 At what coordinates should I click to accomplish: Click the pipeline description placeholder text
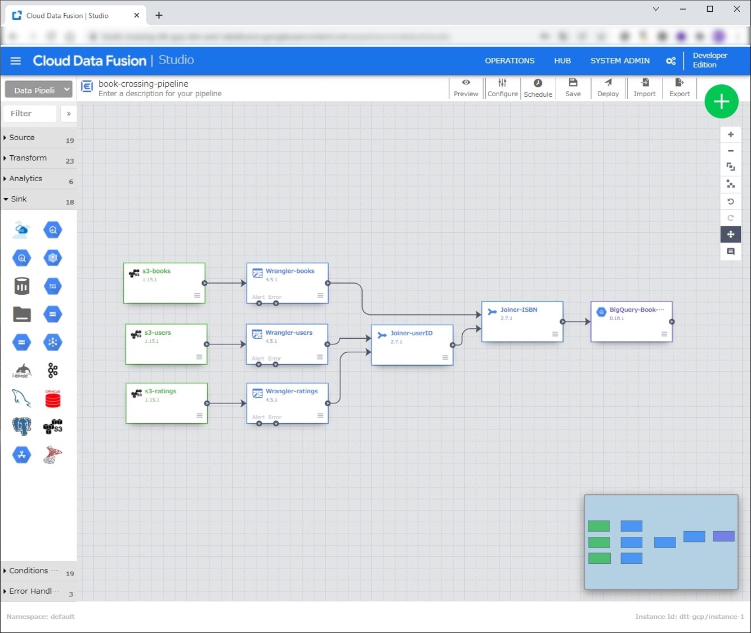(x=160, y=94)
